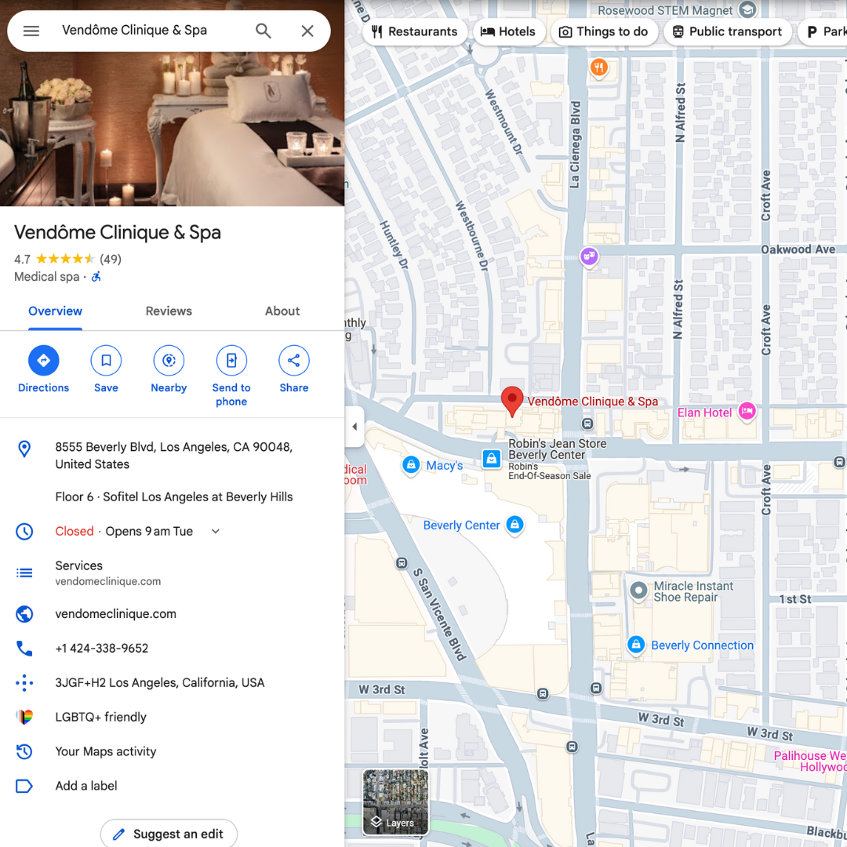Click the globe website icon
This screenshot has width=847, height=847.
(x=24, y=614)
